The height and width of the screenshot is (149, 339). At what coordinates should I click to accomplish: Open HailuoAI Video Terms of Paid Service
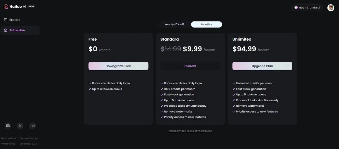coord(190,131)
